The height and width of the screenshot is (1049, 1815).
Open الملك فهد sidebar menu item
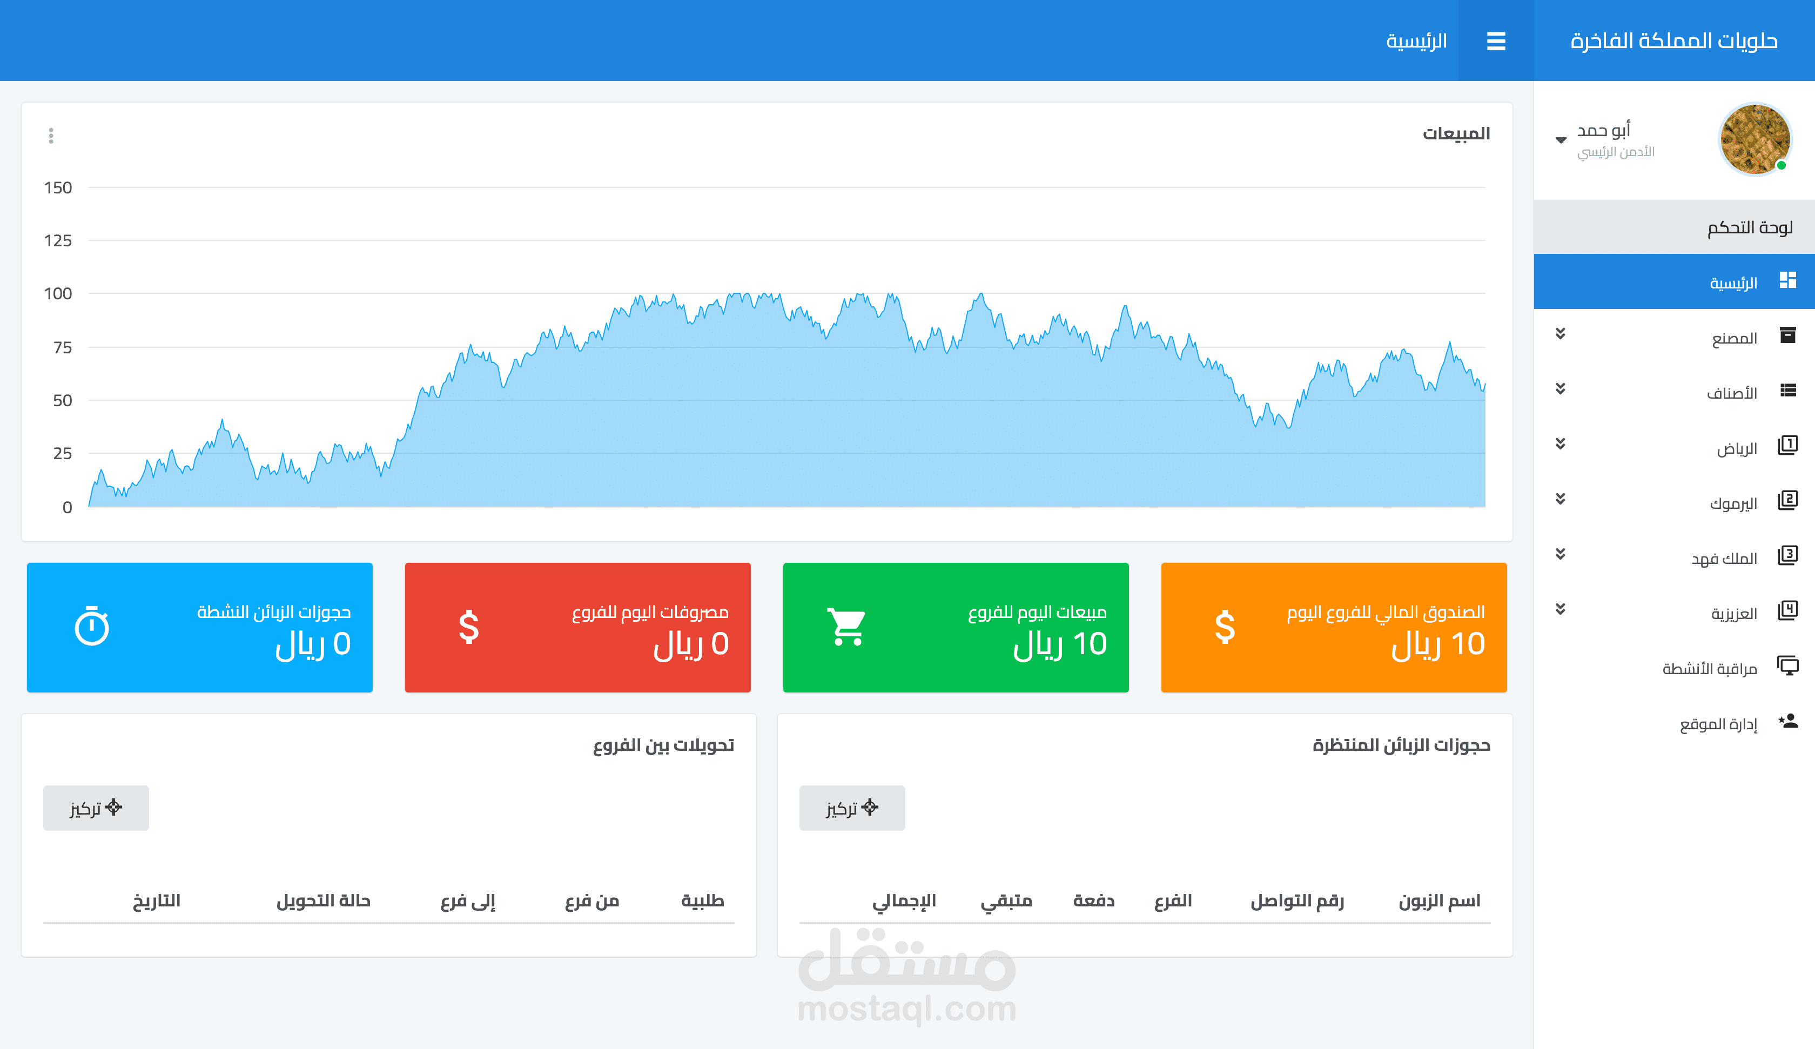point(1724,559)
